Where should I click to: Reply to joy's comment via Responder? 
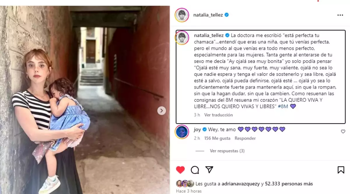[245, 138]
